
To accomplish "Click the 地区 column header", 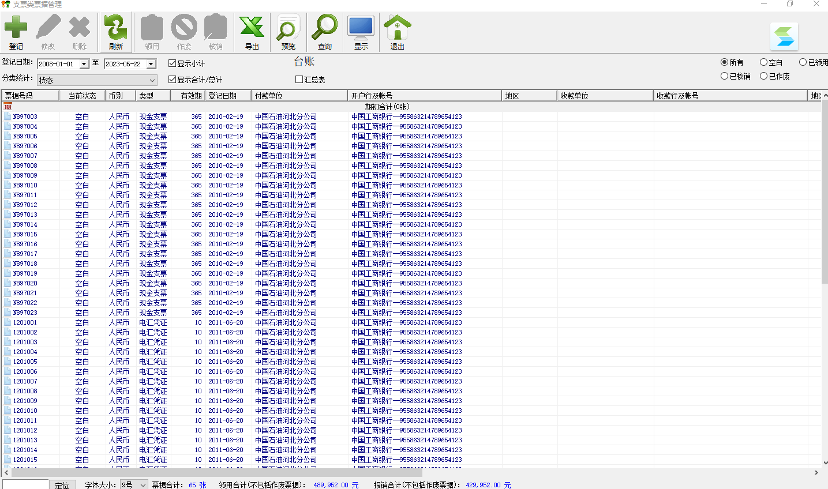I will 529,96.
